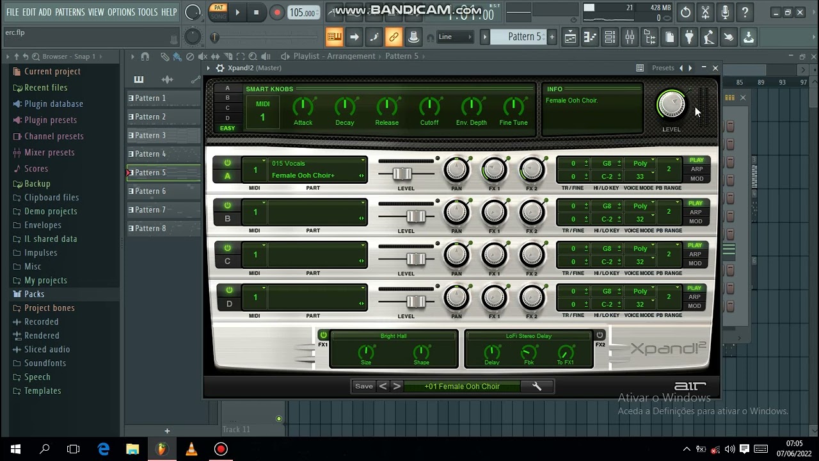Go to next preset arrow

point(397,386)
